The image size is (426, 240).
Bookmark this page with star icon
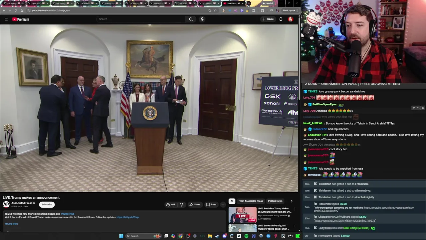point(215,10)
